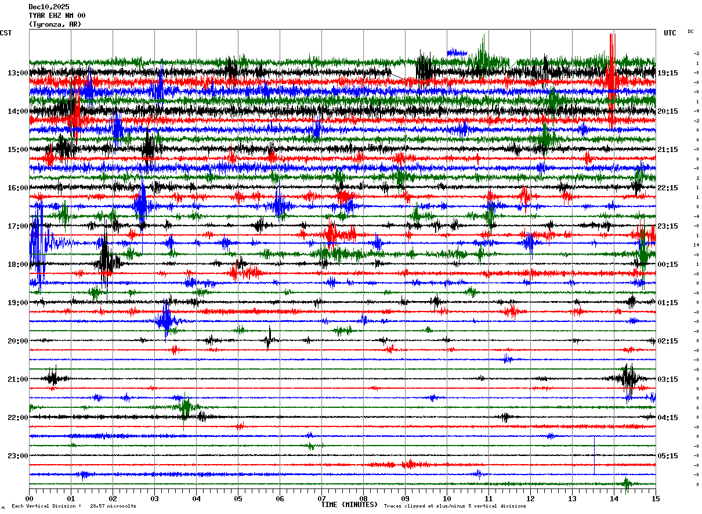The width and height of the screenshot is (702, 514).
Task: Click minute tick '04' on bottom axis
Action: point(196,498)
